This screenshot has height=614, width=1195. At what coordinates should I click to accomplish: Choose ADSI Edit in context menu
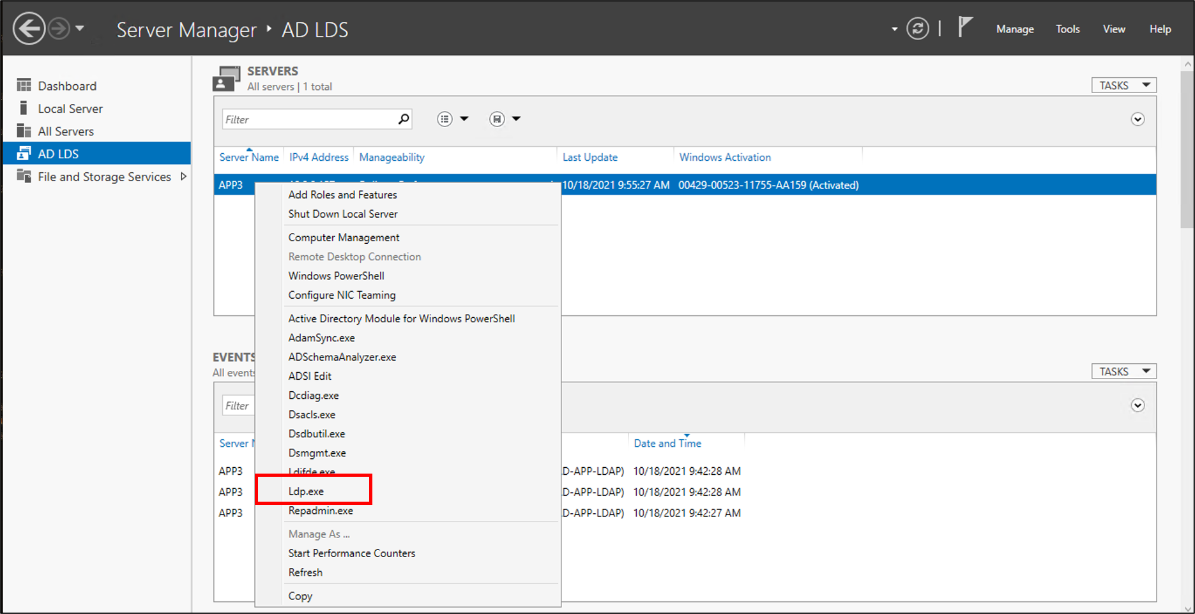(310, 376)
